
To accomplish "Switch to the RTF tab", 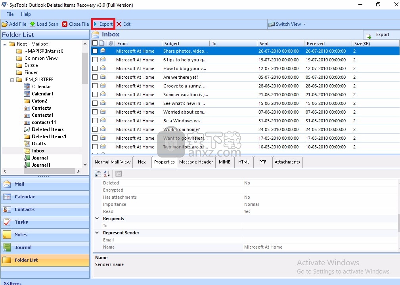I will (x=262, y=162).
